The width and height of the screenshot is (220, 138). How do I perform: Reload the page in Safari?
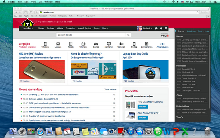click(198, 12)
